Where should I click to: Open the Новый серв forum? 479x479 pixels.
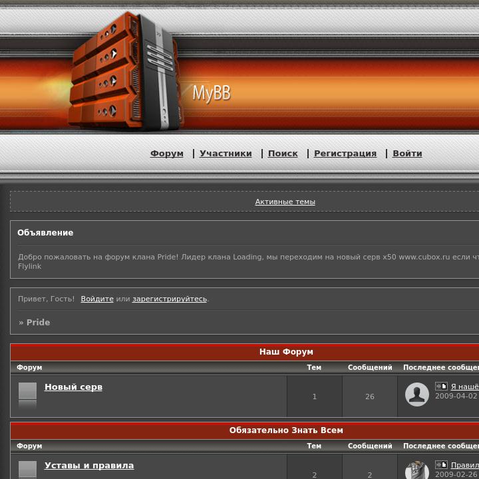(x=73, y=387)
